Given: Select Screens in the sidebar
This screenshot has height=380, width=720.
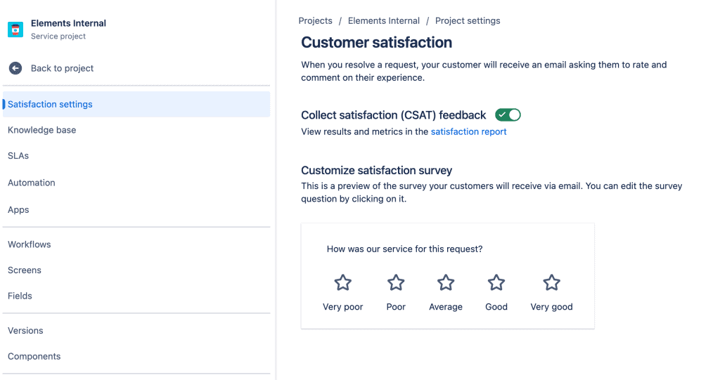Looking at the screenshot, I should coord(25,270).
